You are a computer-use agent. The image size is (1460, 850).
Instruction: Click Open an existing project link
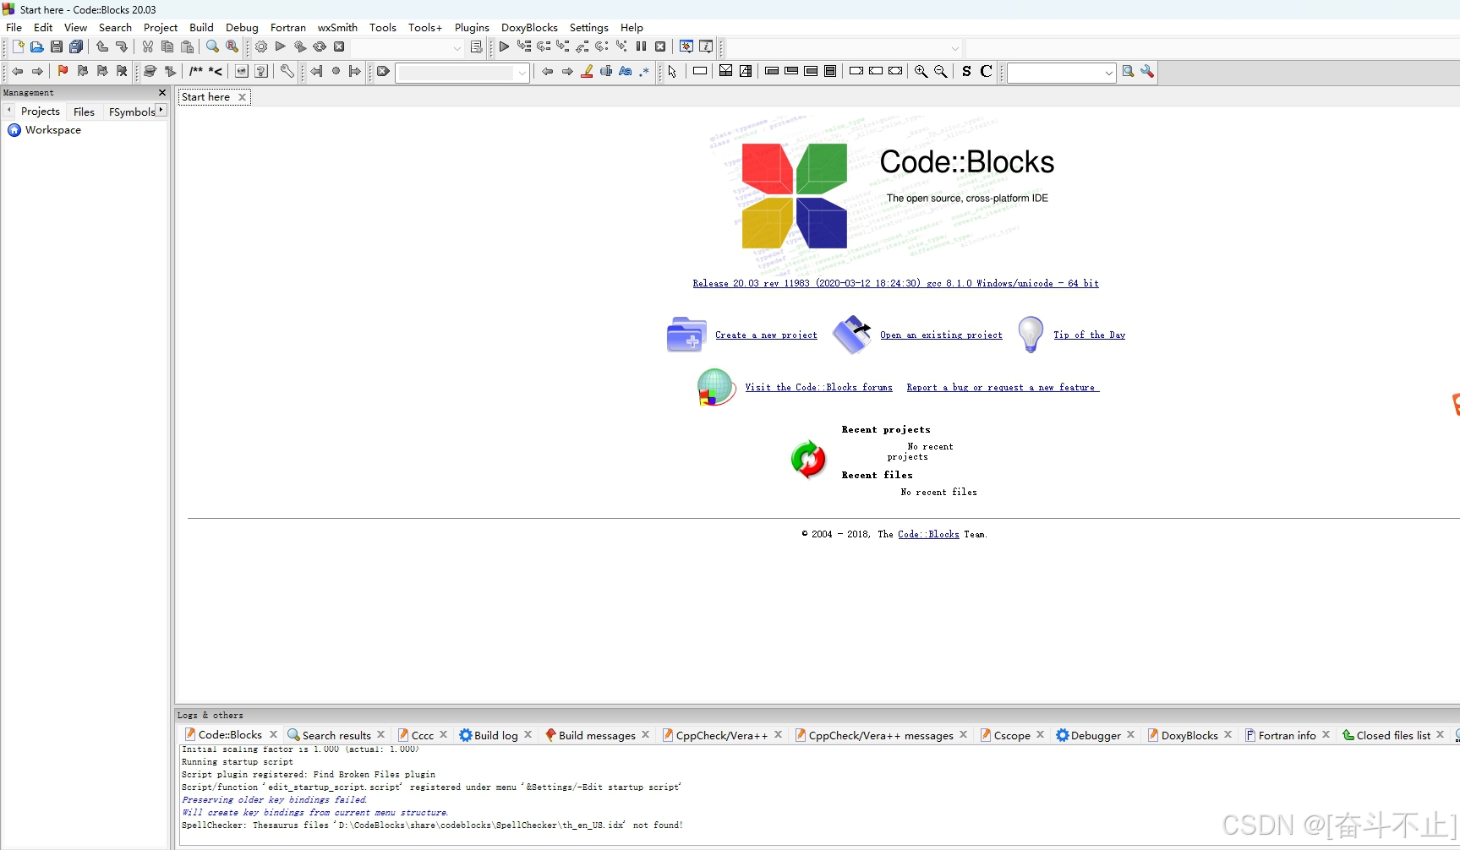tap(941, 335)
